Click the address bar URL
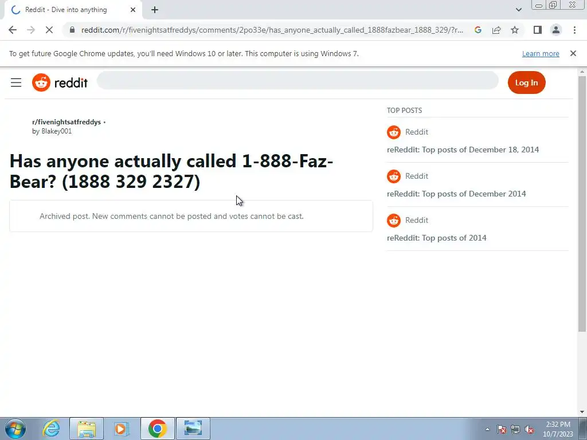Image resolution: width=587 pixels, height=440 pixels. (x=272, y=30)
